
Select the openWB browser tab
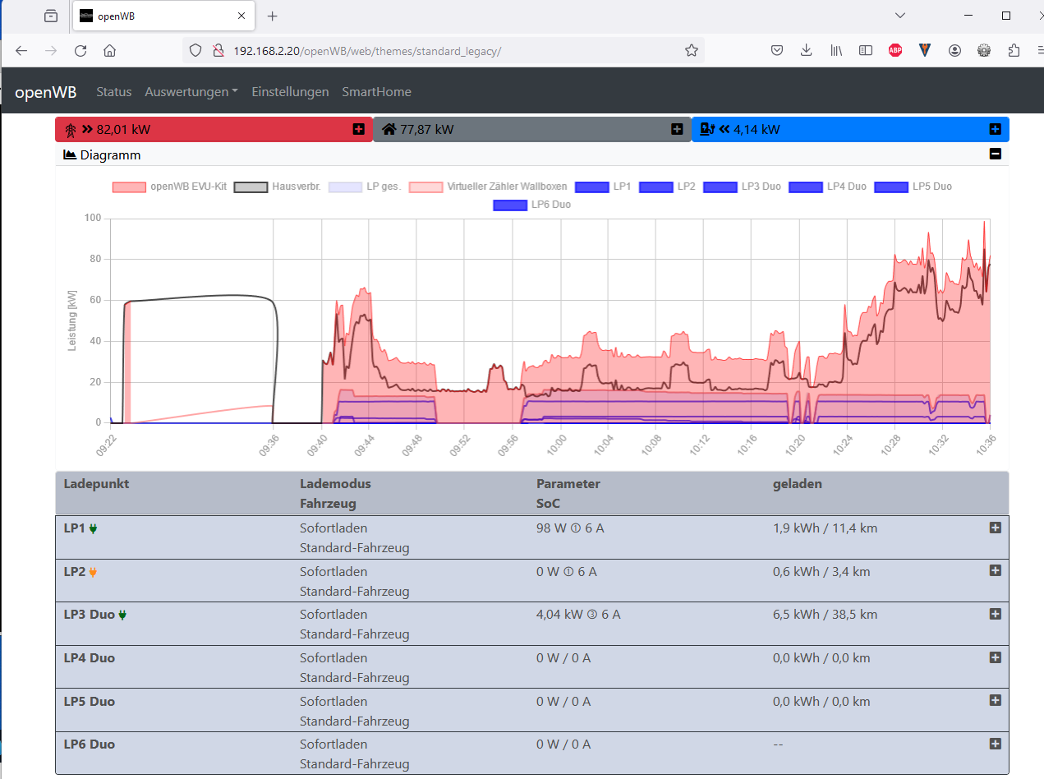point(163,16)
